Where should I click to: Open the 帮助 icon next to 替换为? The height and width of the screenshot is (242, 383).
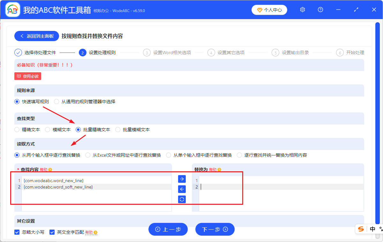[x=220, y=169]
